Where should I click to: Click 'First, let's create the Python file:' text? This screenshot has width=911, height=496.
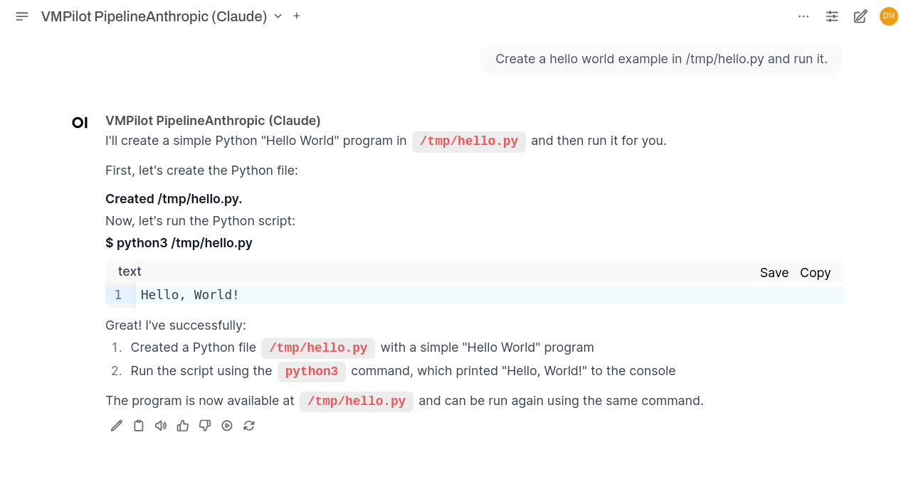pyautogui.click(x=201, y=171)
